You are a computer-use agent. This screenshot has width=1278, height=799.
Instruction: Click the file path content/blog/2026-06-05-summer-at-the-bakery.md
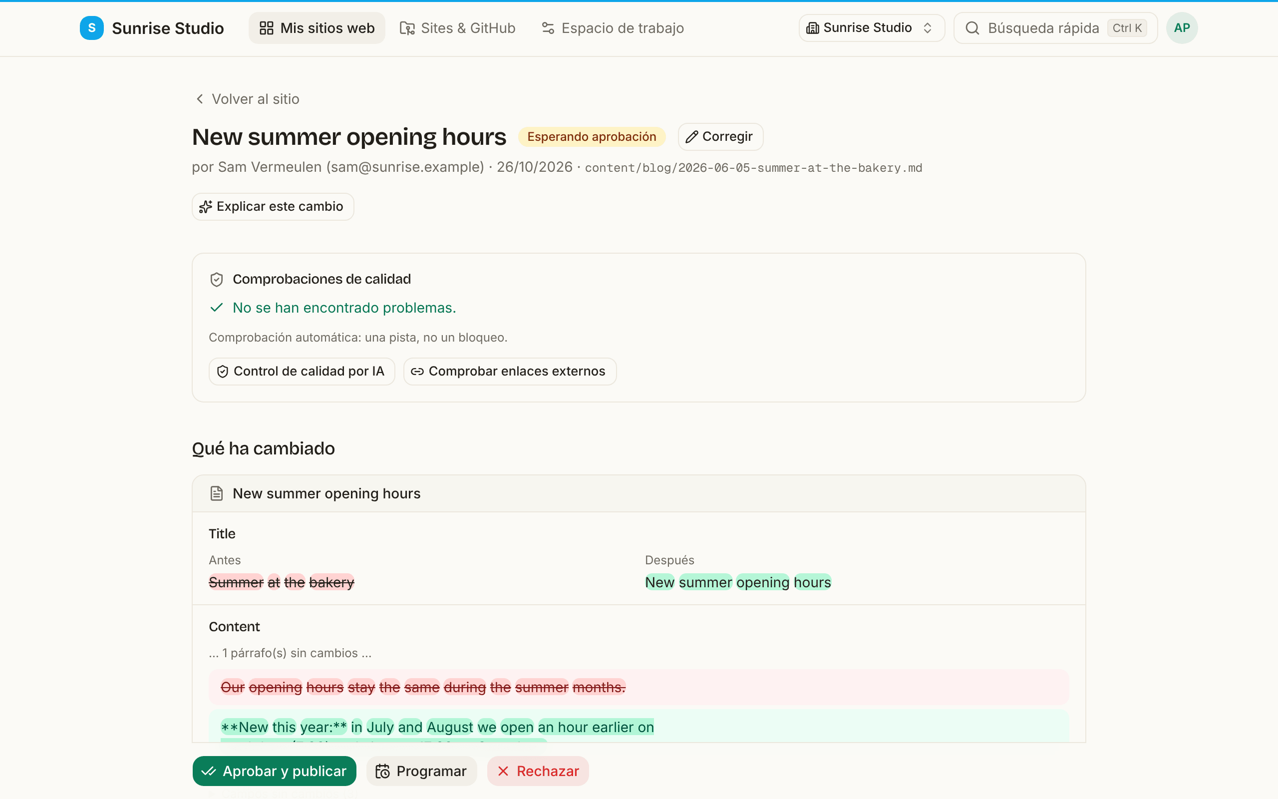(754, 168)
